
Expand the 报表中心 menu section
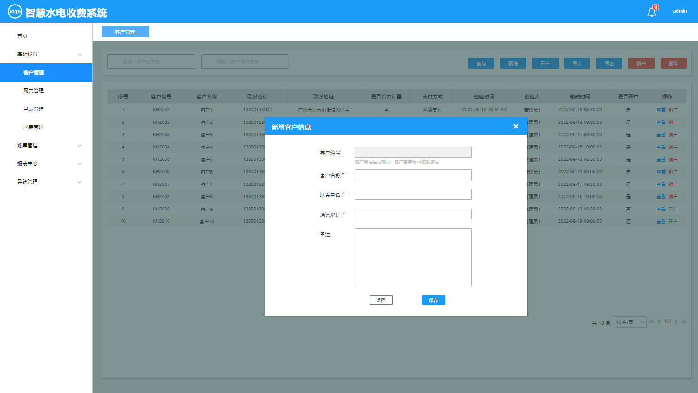80,163
